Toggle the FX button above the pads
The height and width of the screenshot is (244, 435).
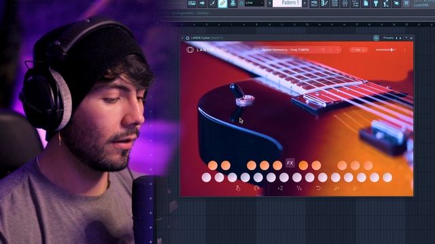(x=290, y=163)
